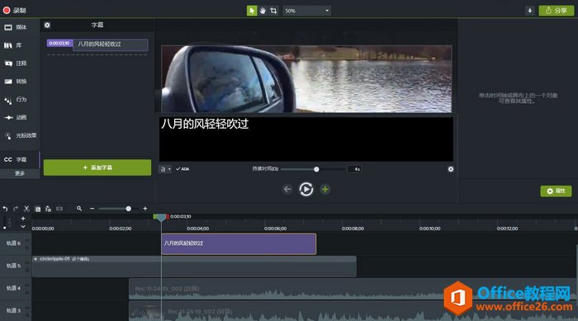The width and height of the screenshot is (578, 321).
Task: Click the timeline playhead handle
Action: (161, 219)
